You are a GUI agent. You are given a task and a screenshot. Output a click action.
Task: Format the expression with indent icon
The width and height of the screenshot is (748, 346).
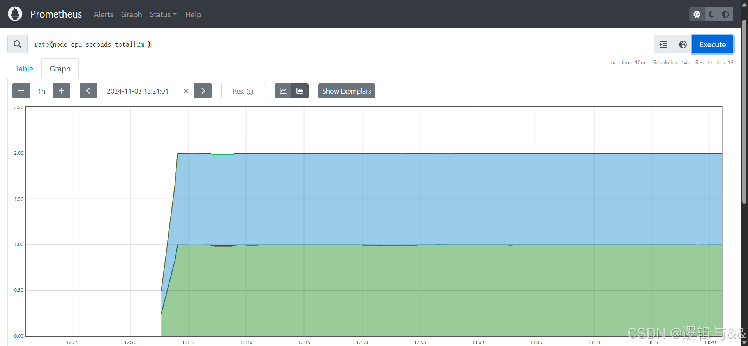(x=663, y=44)
